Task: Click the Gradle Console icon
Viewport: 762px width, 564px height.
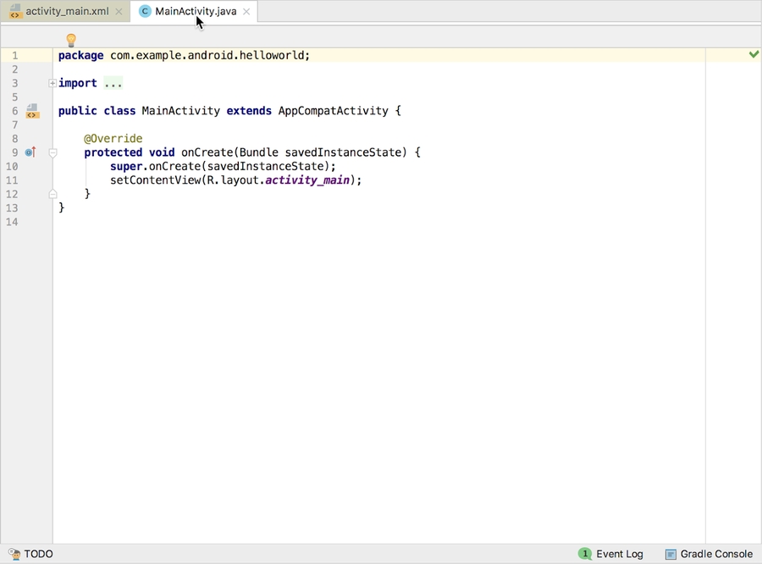Action: [x=671, y=553]
